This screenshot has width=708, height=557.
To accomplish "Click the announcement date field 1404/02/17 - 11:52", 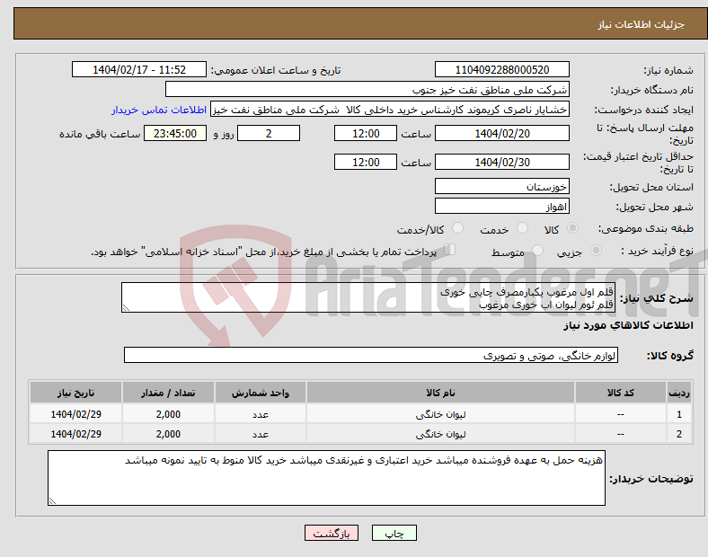I will [x=139, y=69].
